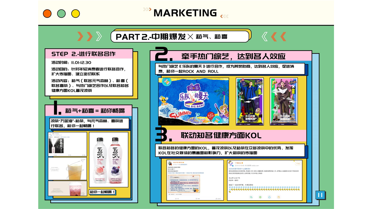Screen dimensions: 372x209
Task: Open the two 莉气 bottles product image
Action: pyautogui.click(x=108, y=160)
